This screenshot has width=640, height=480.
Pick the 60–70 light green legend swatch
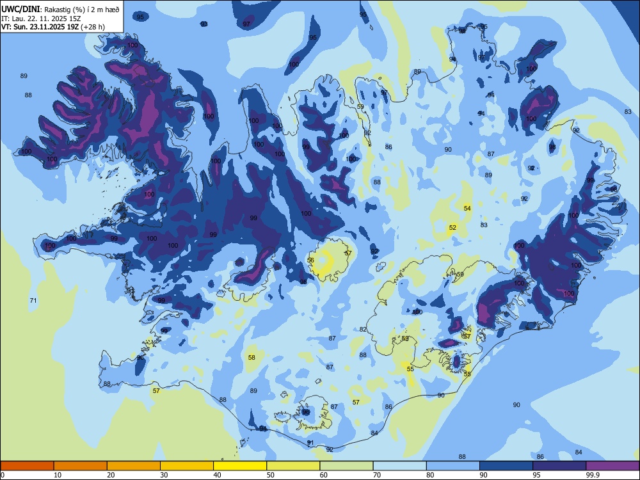[x=346, y=466]
